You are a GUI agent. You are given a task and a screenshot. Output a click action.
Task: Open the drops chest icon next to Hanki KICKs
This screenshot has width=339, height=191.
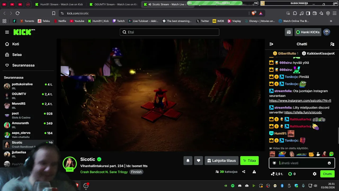click(x=289, y=32)
